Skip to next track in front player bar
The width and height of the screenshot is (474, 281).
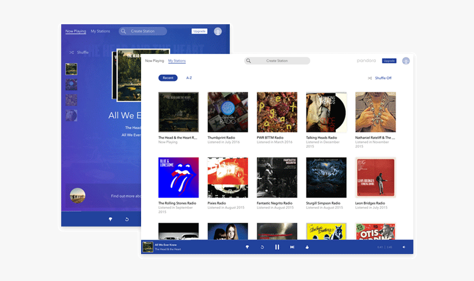pos(292,247)
